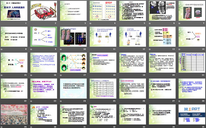Image resolution: width=206 pixels, height=128 pixels.
Task: Select slide 9 XY and XX branching diagram thumbnail
Action: tap(44, 37)
